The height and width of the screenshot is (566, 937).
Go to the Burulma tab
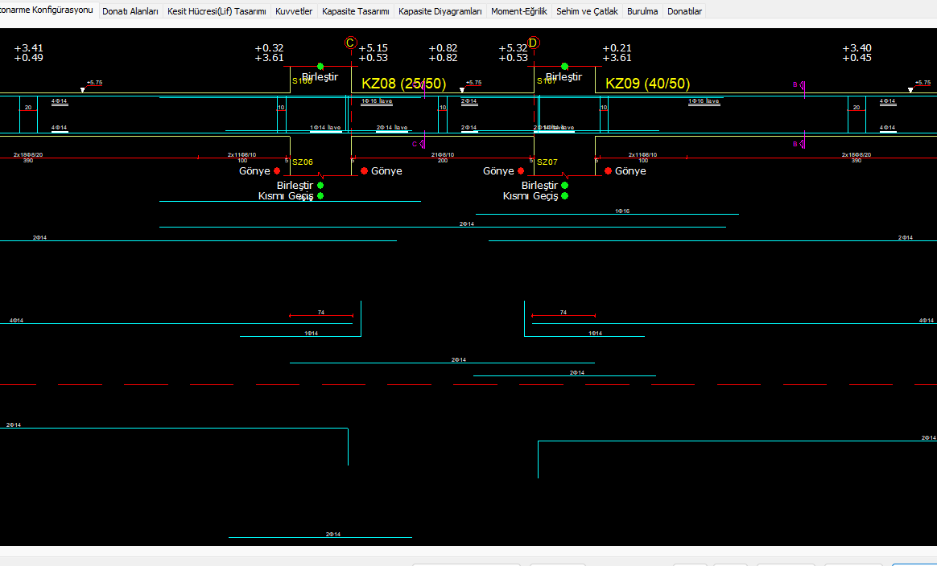click(x=642, y=11)
